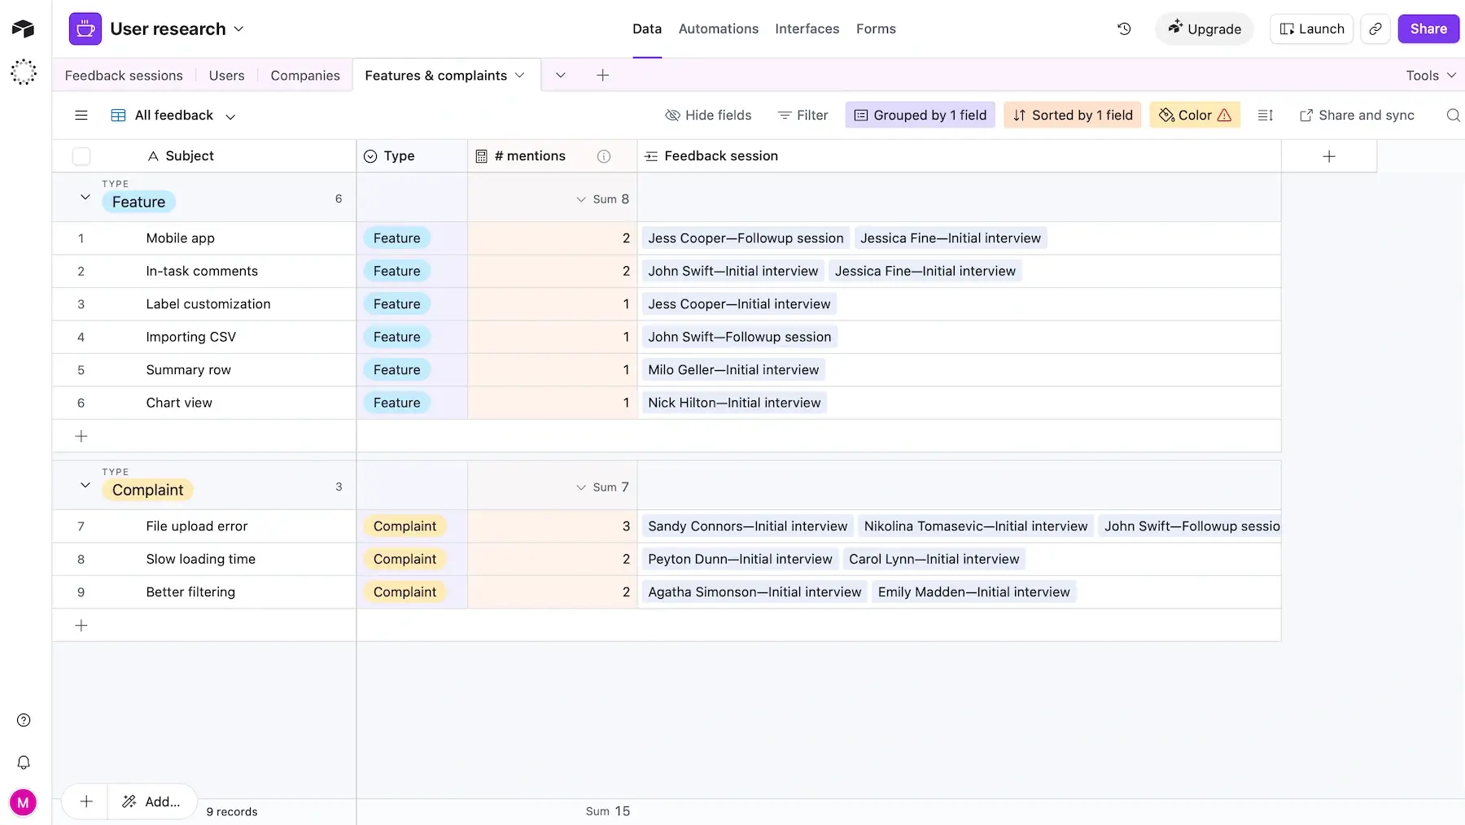The image size is (1465, 825).
Task: Click the Share button
Action: [1428, 28]
